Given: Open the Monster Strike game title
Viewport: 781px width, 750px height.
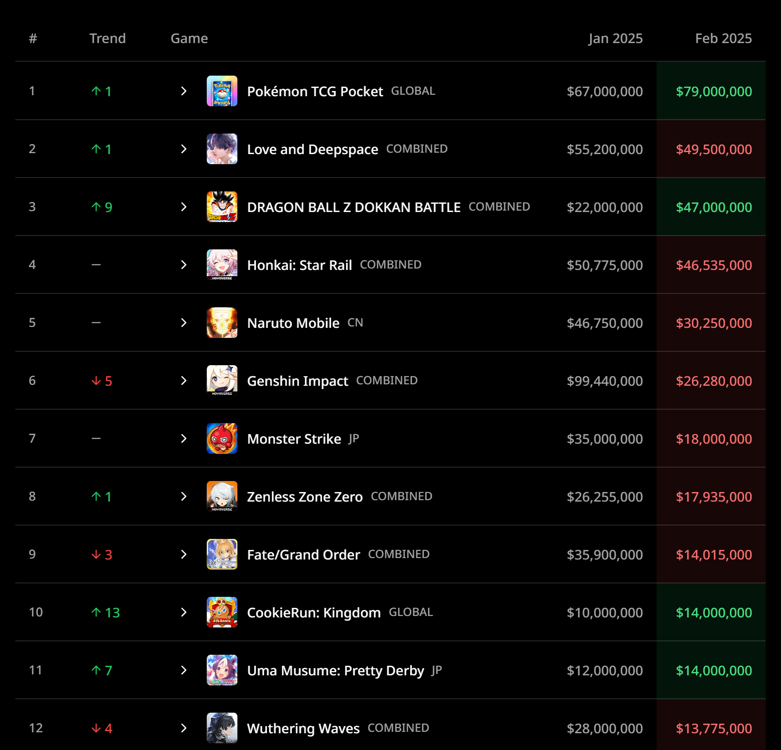Looking at the screenshot, I should pyautogui.click(x=294, y=439).
